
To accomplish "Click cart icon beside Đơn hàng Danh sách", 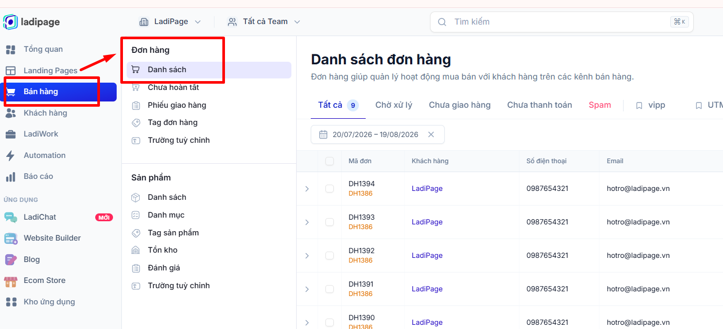I will coord(135,70).
